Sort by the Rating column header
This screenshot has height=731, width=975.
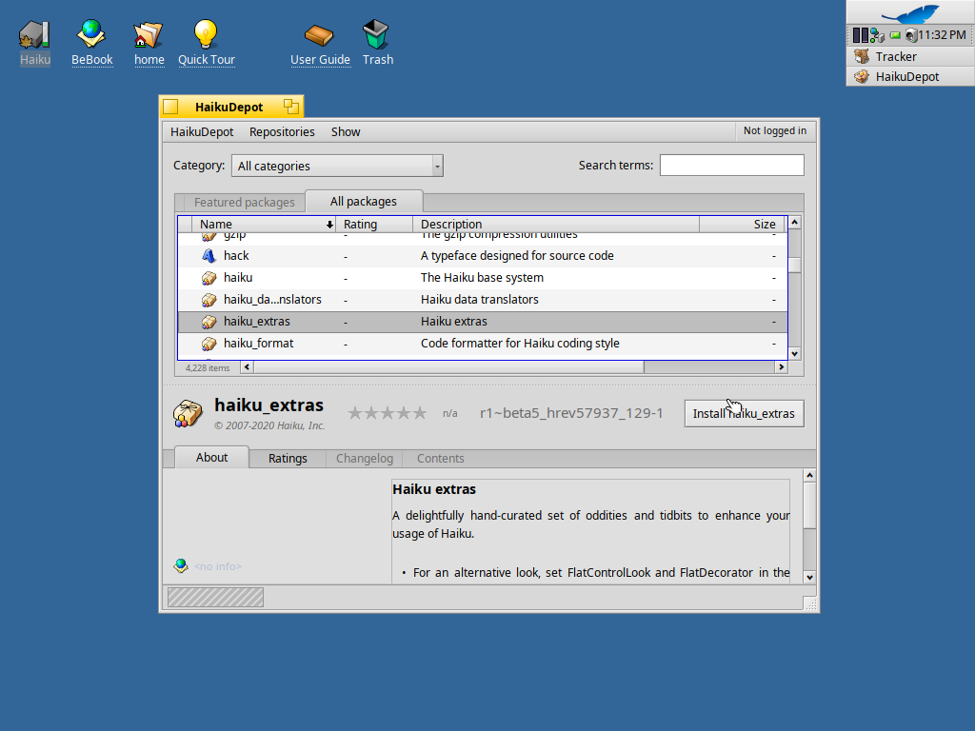coord(373,225)
